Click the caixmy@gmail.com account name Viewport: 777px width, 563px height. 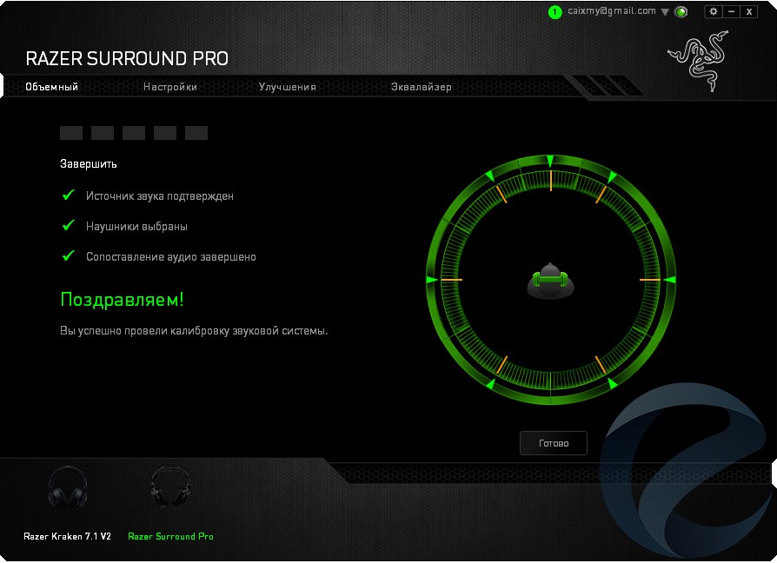pyautogui.click(x=611, y=11)
